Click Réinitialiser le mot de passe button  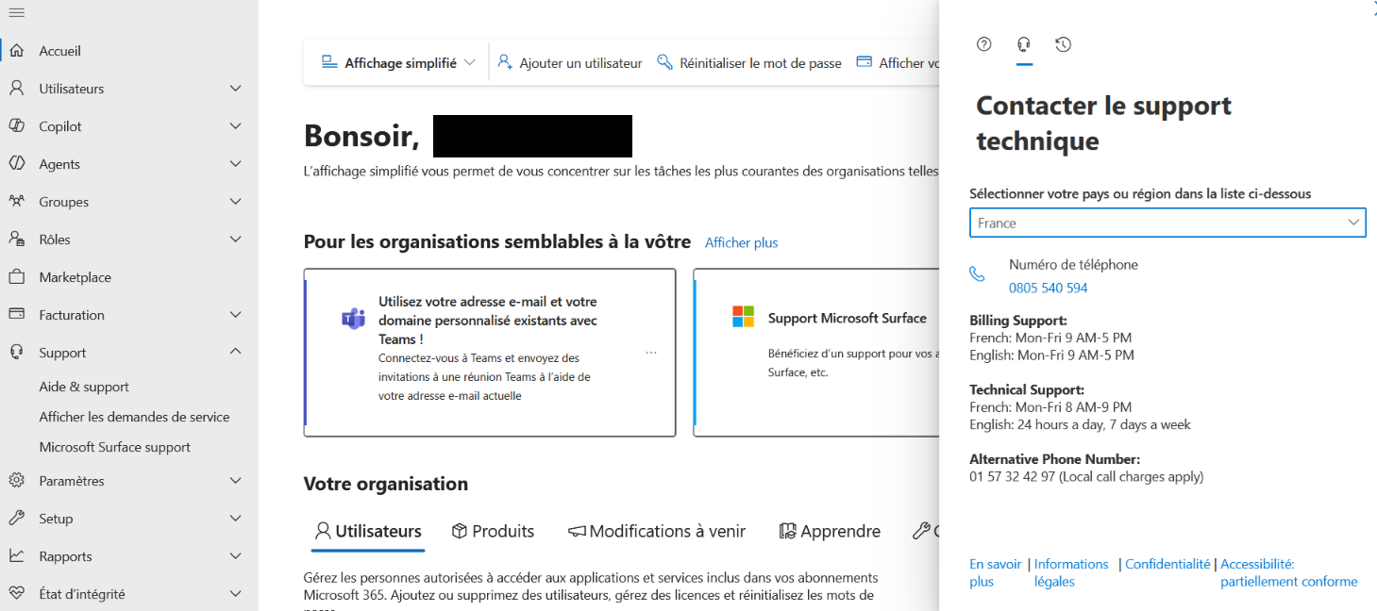pyautogui.click(x=748, y=63)
